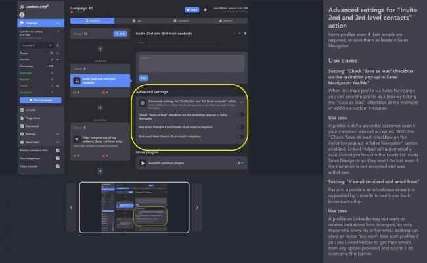Click the icon beside the sidebar campaign selector
427x263 pixels.
[58, 45]
